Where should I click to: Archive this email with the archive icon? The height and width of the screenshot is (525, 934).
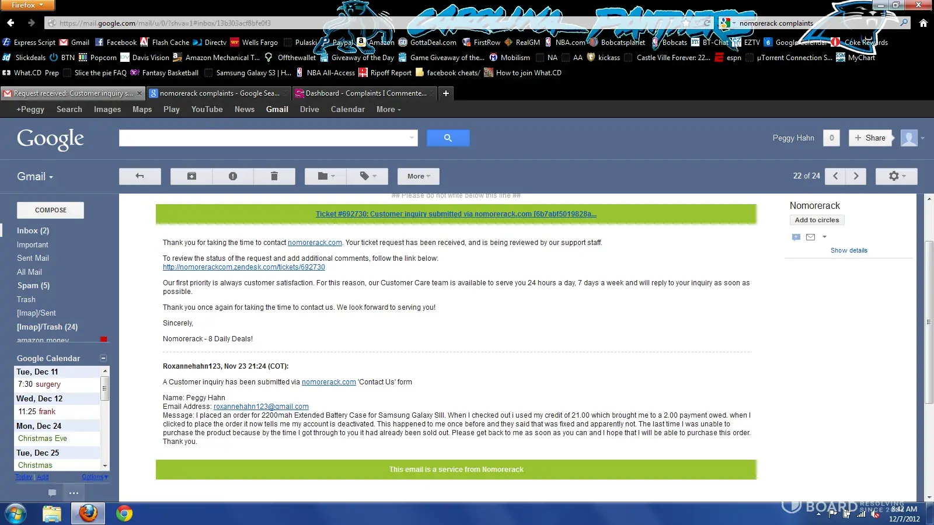(x=191, y=176)
